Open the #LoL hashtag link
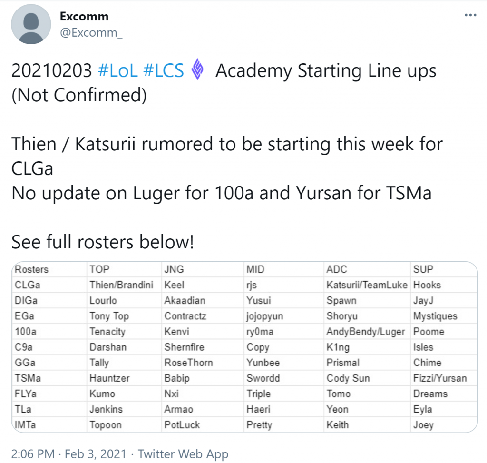Screen dimensions: 487x463 click(x=118, y=70)
